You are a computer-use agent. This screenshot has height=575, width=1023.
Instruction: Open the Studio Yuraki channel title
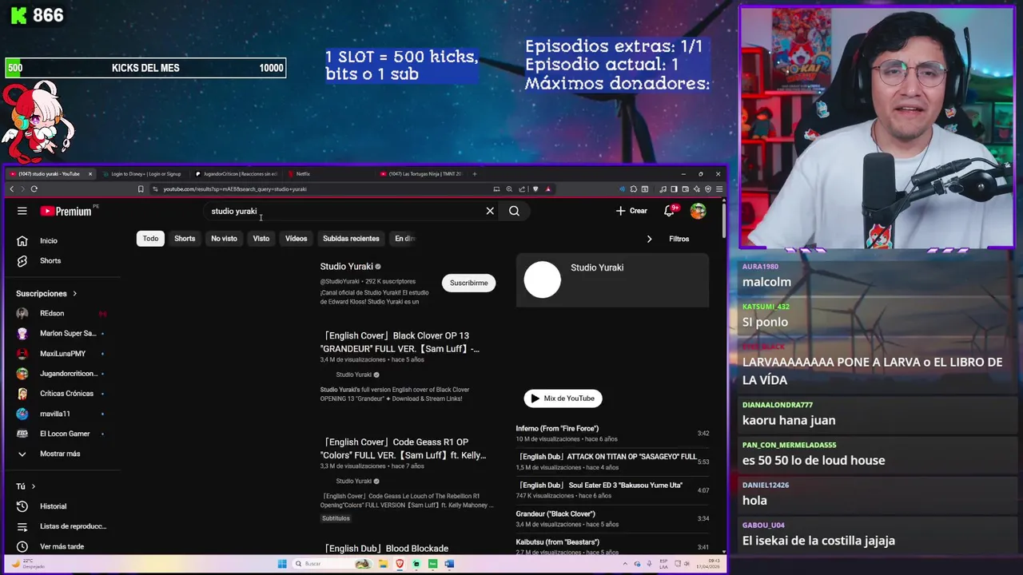347,266
